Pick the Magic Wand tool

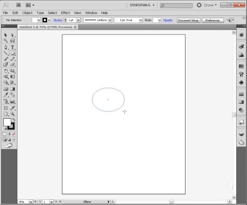coord(6,41)
